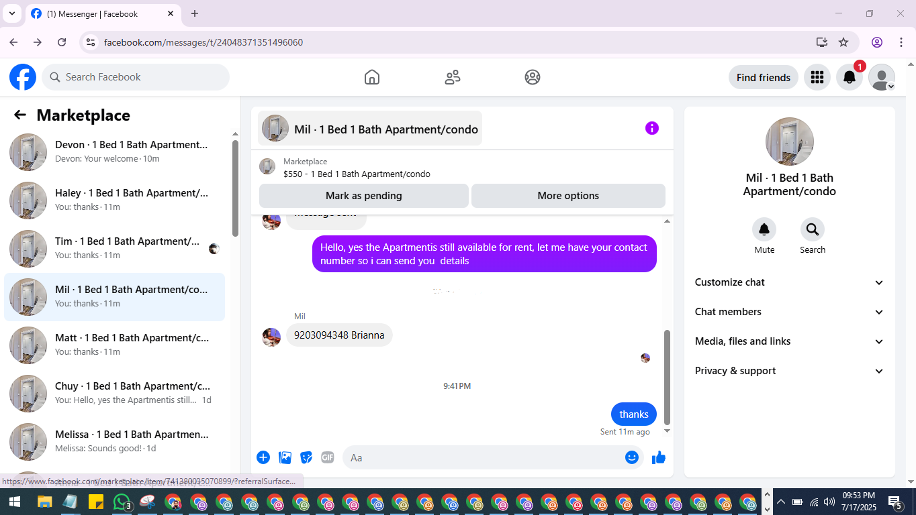Image resolution: width=916 pixels, height=515 pixels.
Task: Click the large listing photo in right panel
Action: point(790,141)
